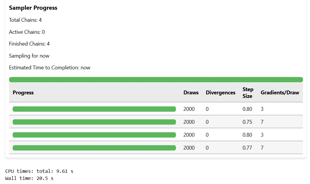Click the first row's 2000 draws value
Viewport: 310px width, 184px height.
click(189, 109)
